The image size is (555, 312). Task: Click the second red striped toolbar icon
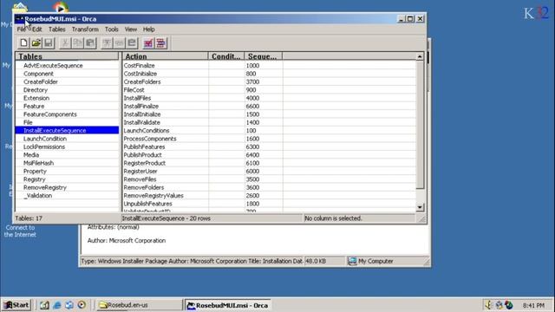[161, 43]
